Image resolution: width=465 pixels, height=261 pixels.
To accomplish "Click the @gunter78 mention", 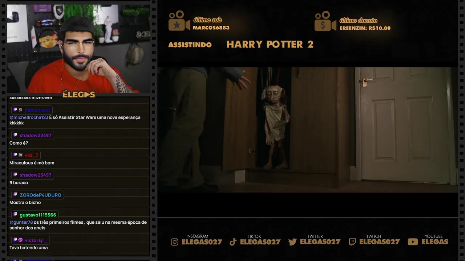I will click(21, 222).
